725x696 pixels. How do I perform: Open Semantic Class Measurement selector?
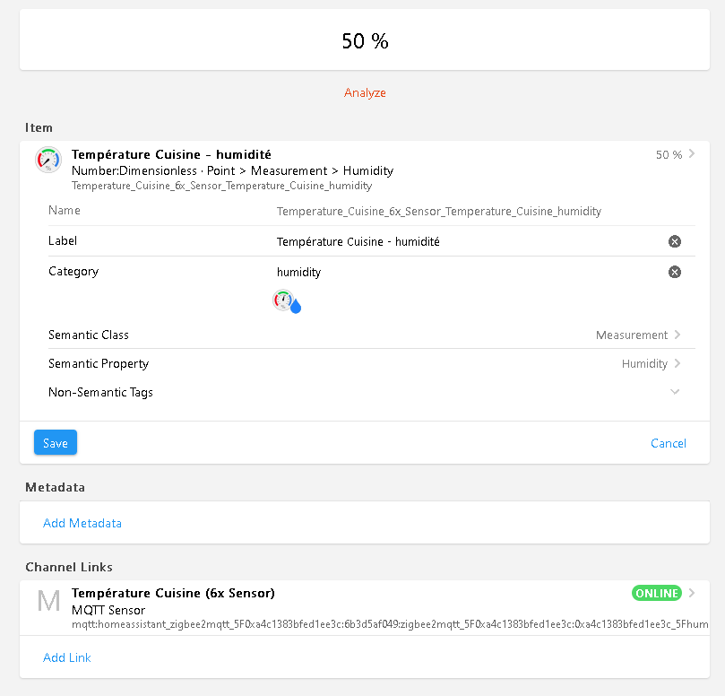pos(638,335)
